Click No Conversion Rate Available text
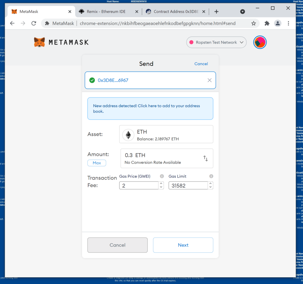Image resolution: width=303 pixels, height=284 pixels. [153, 162]
